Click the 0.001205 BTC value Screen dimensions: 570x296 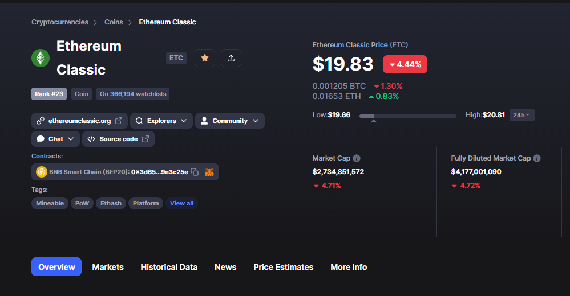[339, 86]
